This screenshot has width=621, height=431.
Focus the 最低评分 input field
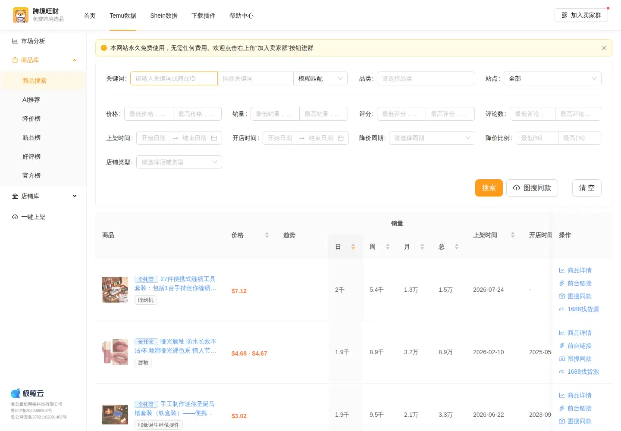[x=401, y=114]
